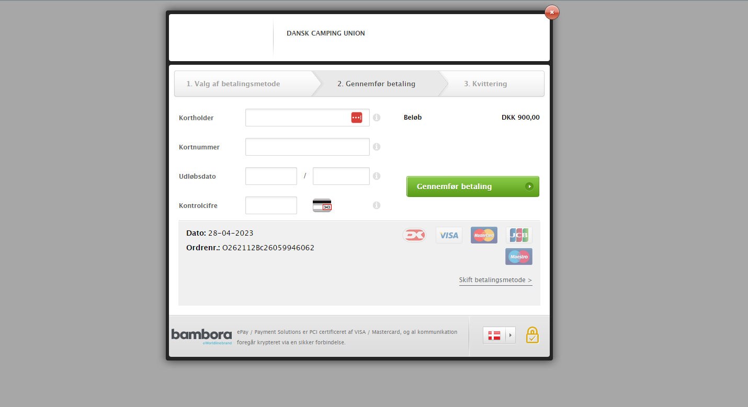Image resolution: width=748 pixels, height=407 pixels.
Task: Select the VISA card logo
Action: click(449, 235)
